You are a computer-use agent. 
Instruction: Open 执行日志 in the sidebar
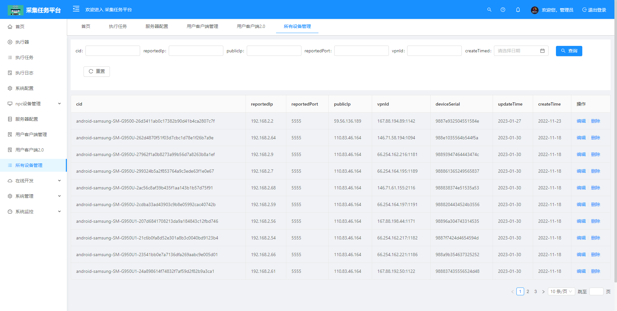point(33,73)
